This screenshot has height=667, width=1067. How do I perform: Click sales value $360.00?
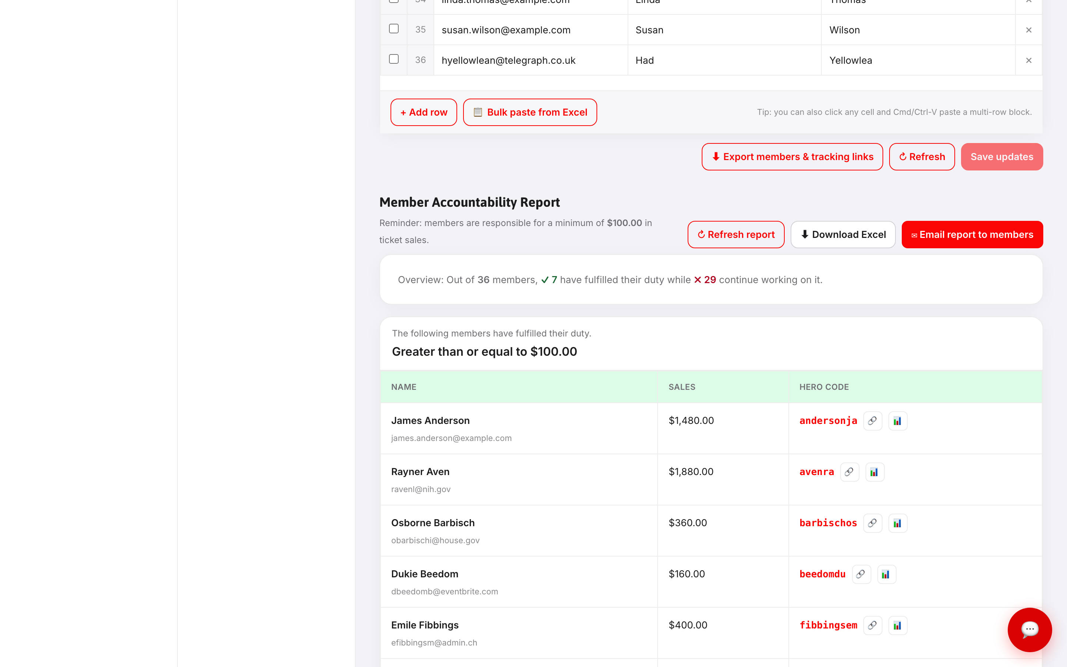coord(687,523)
